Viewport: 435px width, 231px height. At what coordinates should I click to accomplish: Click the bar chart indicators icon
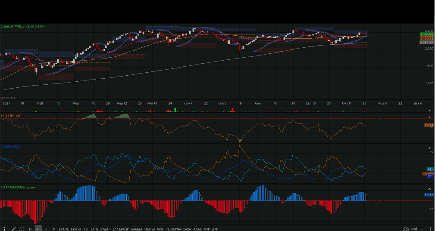(414, 229)
